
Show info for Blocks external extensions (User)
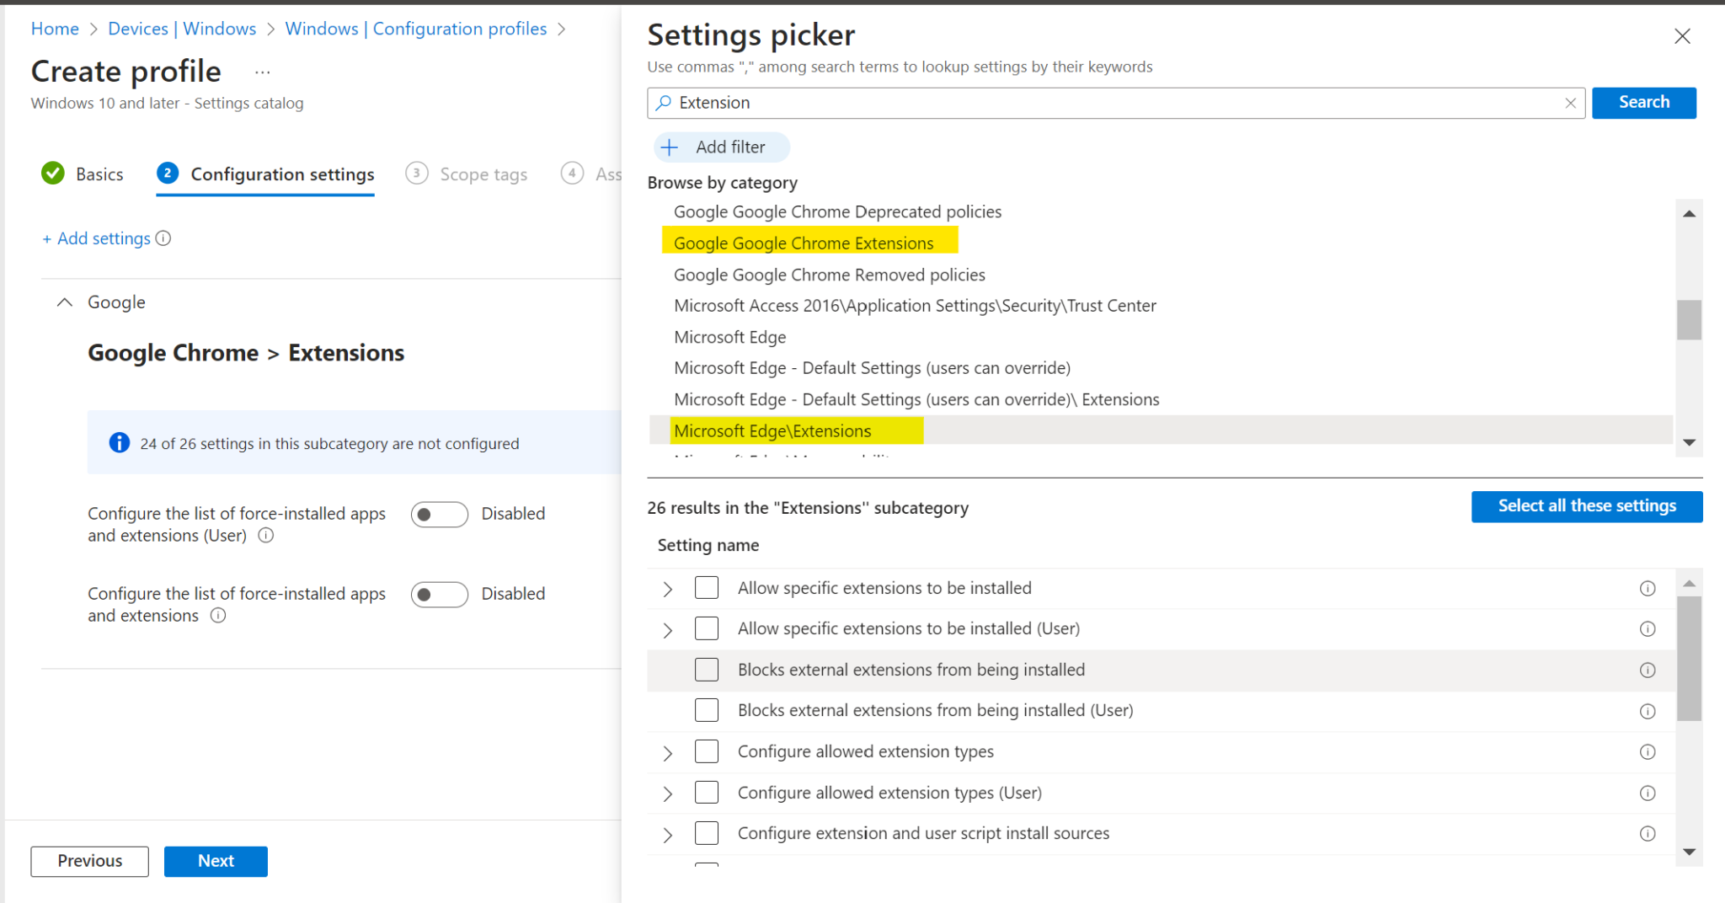[x=1648, y=712]
